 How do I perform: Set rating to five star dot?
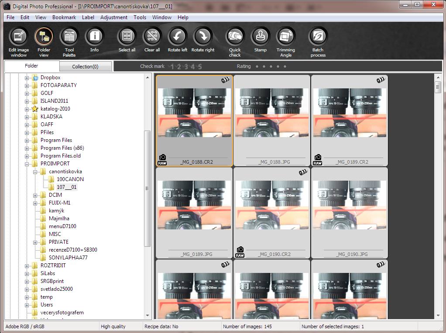click(285, 66)
